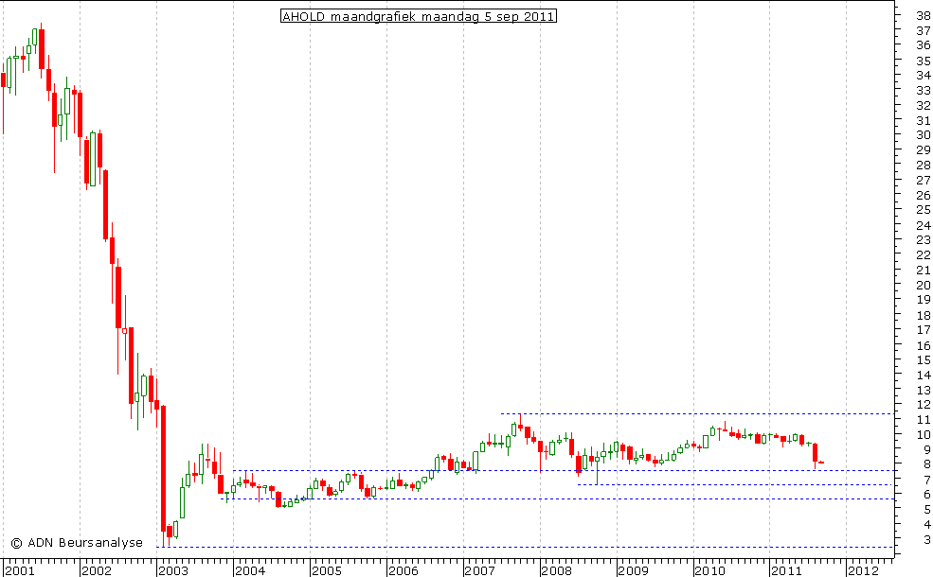
Task: Click price level 3 on axis
Action: [x=927, y=539]
